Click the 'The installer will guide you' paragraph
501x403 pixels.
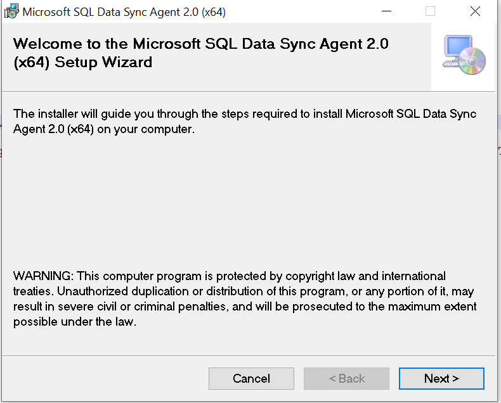[245, 122]
